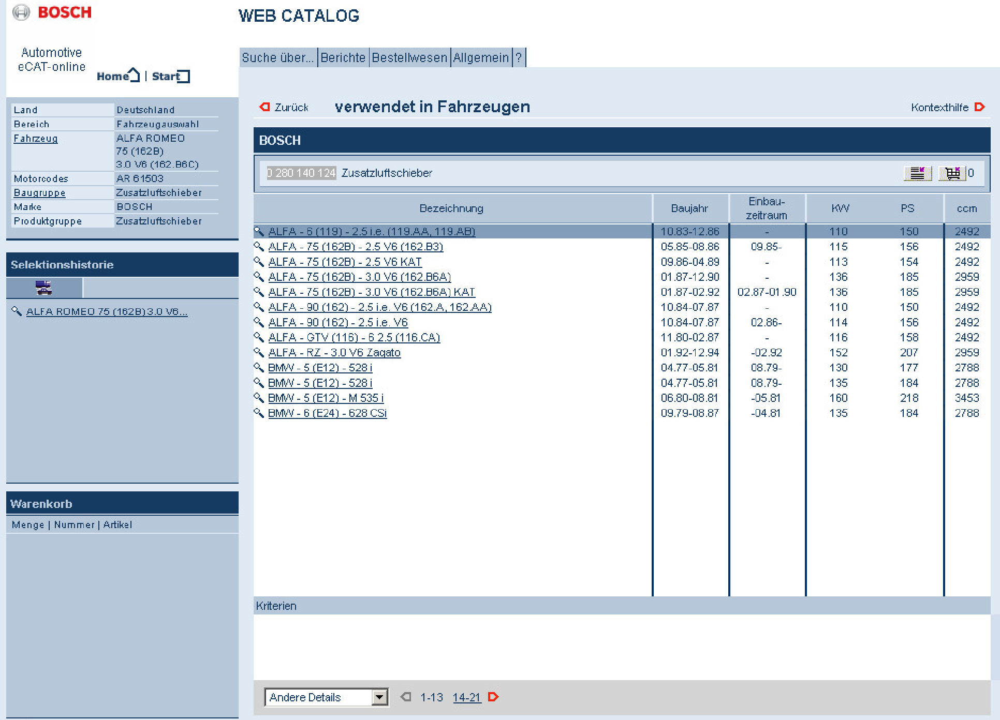
Task: Open page 14-21 link
Action: point(467,697)
